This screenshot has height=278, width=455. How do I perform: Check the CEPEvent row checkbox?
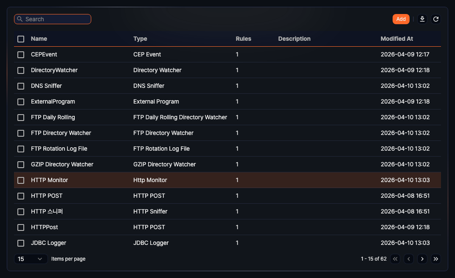21,55
